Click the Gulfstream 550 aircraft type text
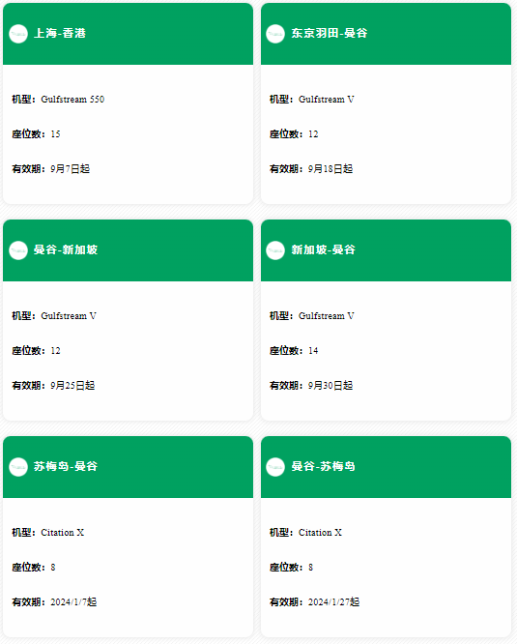 pyautogui.click(x=72, y=100)
